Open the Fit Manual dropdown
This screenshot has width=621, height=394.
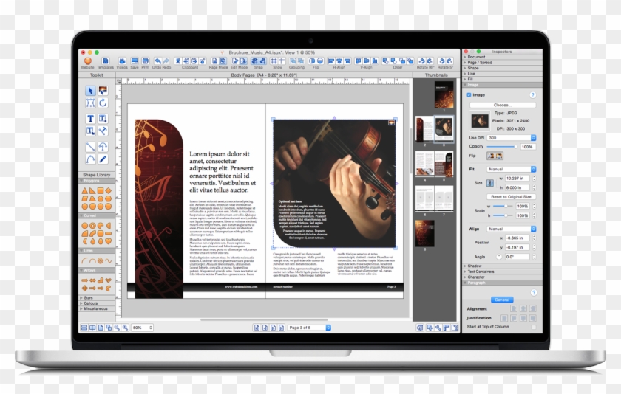click(x=512, y=169)
